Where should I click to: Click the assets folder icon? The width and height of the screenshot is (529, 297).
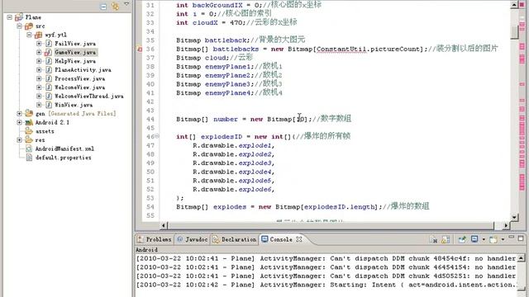[29, 131]
